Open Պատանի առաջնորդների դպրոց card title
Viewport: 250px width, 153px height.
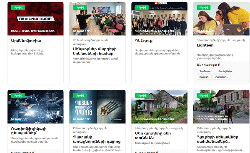[97, 139]
